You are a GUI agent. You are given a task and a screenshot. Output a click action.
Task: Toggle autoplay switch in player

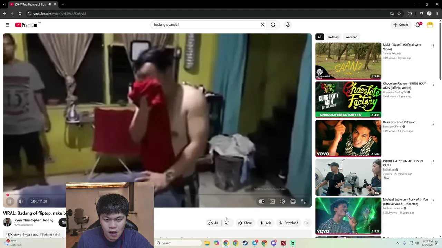(x=262, y=201)
